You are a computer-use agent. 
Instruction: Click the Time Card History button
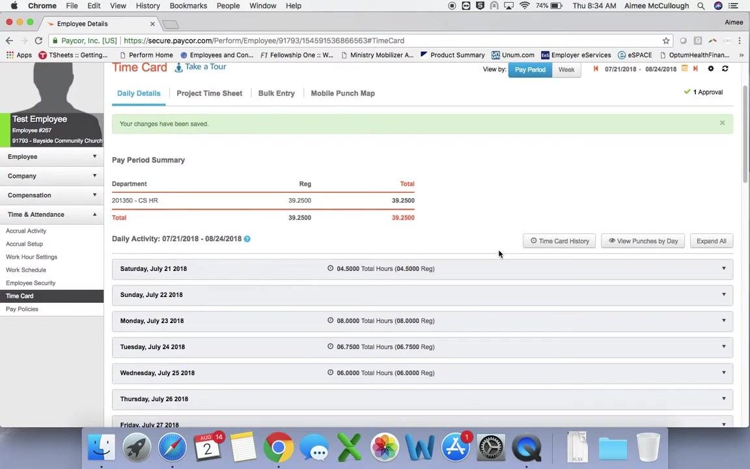tap(559, 241)
